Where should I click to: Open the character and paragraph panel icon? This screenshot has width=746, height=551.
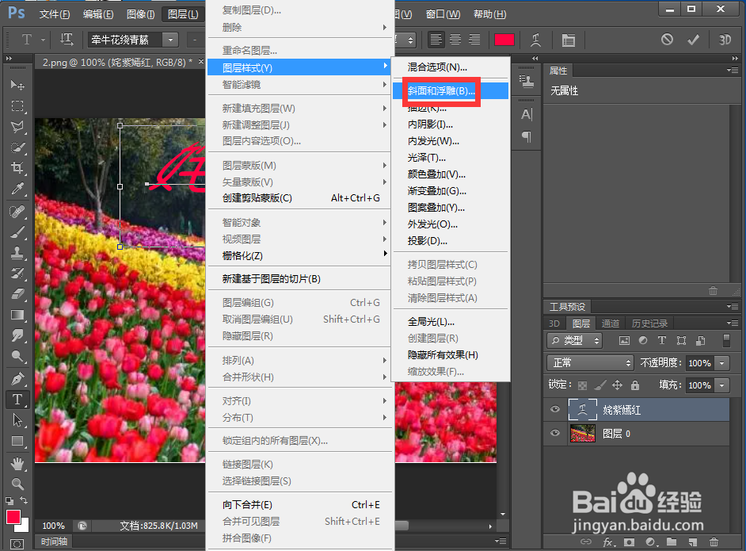(568, 40)
